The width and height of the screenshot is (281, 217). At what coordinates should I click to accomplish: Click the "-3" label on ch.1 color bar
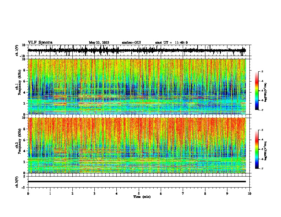pos(262,71)
